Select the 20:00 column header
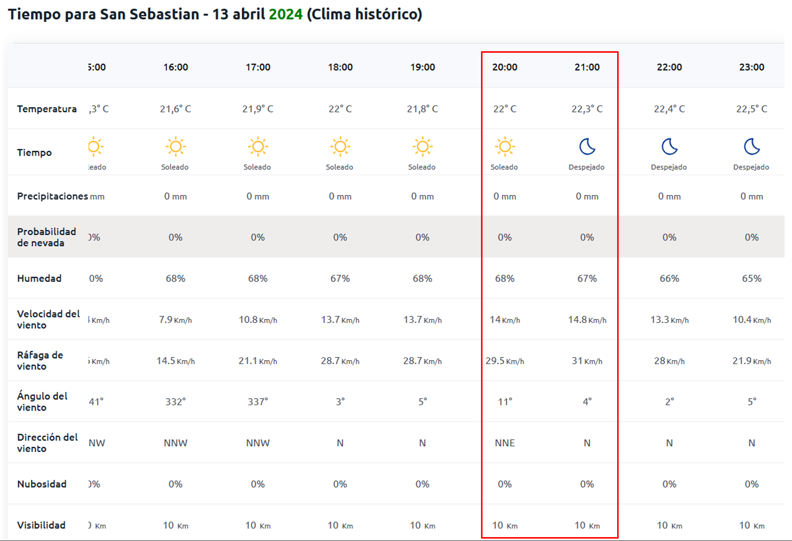Screen dimensions: 792x541 [505, 67]
